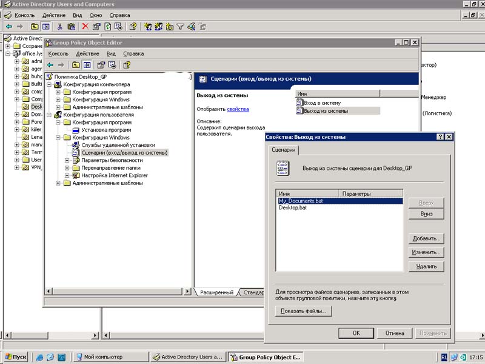Screen dimensions: 485x364
Task: Click the scissors Cut toolbar icon
Action: (x=59, y=27)
